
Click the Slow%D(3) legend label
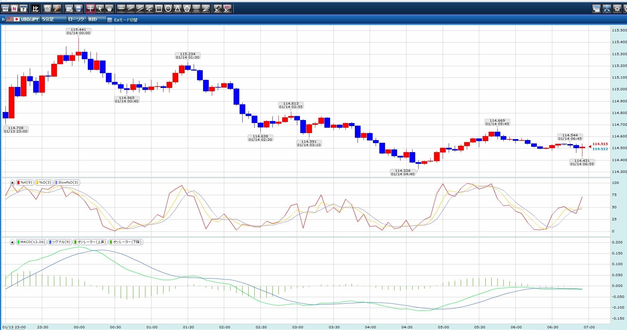tap(66, 183)
